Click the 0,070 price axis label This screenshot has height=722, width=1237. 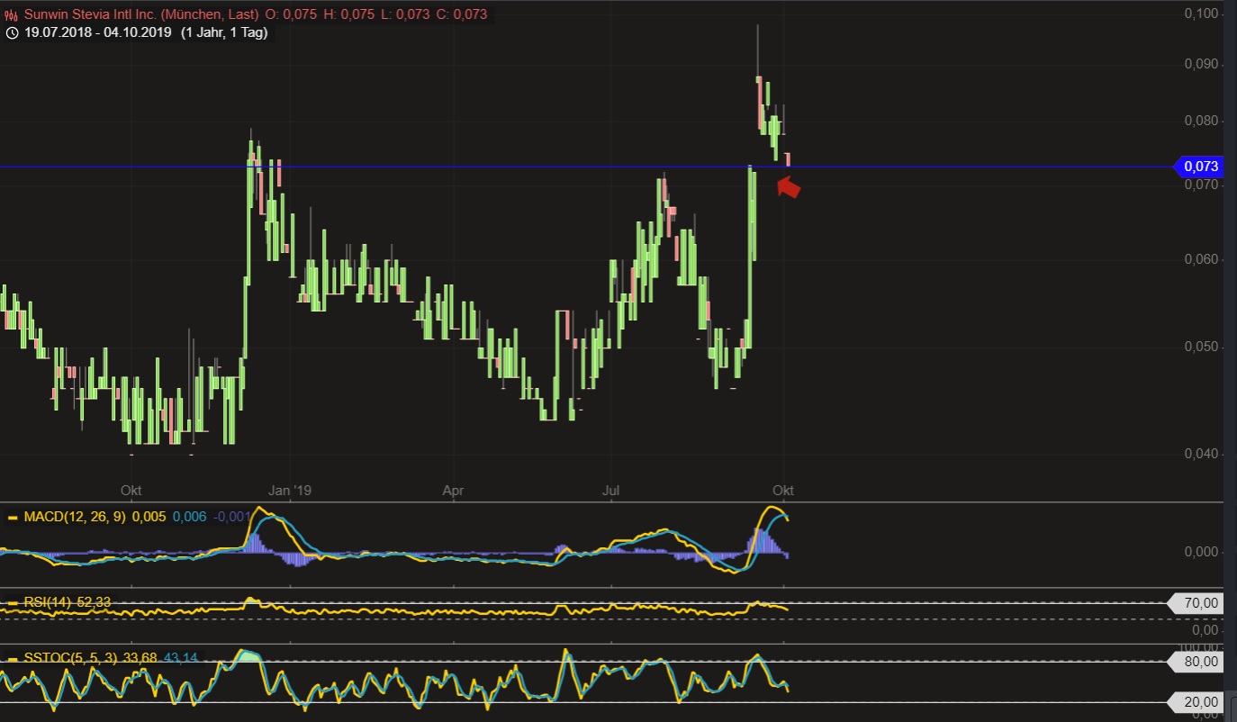[x=1201, y=185]
